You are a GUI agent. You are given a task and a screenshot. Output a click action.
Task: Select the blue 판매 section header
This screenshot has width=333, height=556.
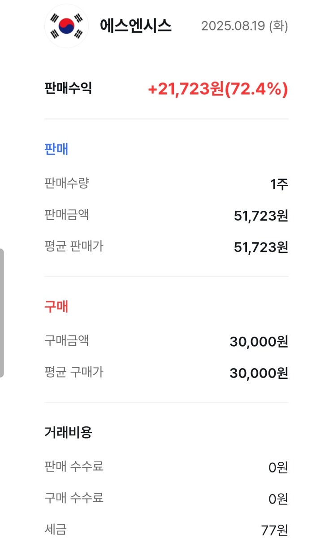pyautogui.click(x=56, y=149)
